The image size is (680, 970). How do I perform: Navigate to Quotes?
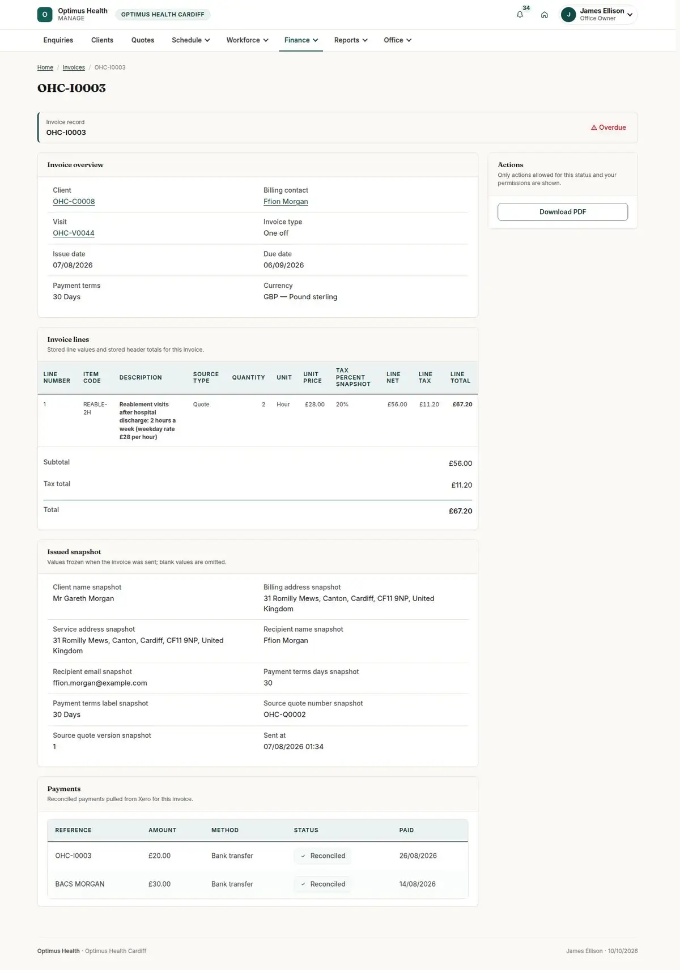(143, 40)
